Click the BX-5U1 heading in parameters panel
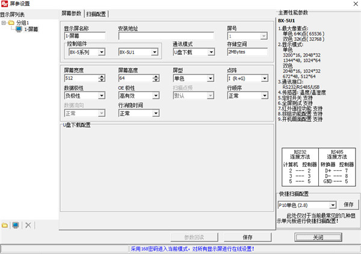 [x=286, y=20]
